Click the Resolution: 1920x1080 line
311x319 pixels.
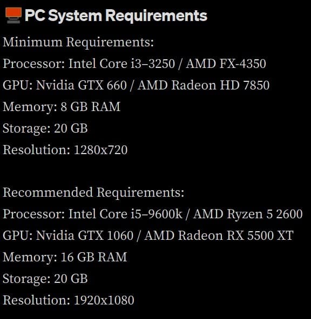pos(69,300)
